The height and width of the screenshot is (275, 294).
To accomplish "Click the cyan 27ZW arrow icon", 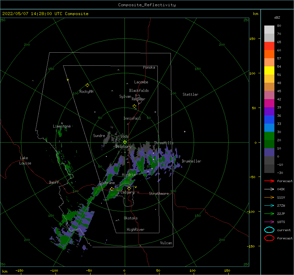I will click(269, 206).
